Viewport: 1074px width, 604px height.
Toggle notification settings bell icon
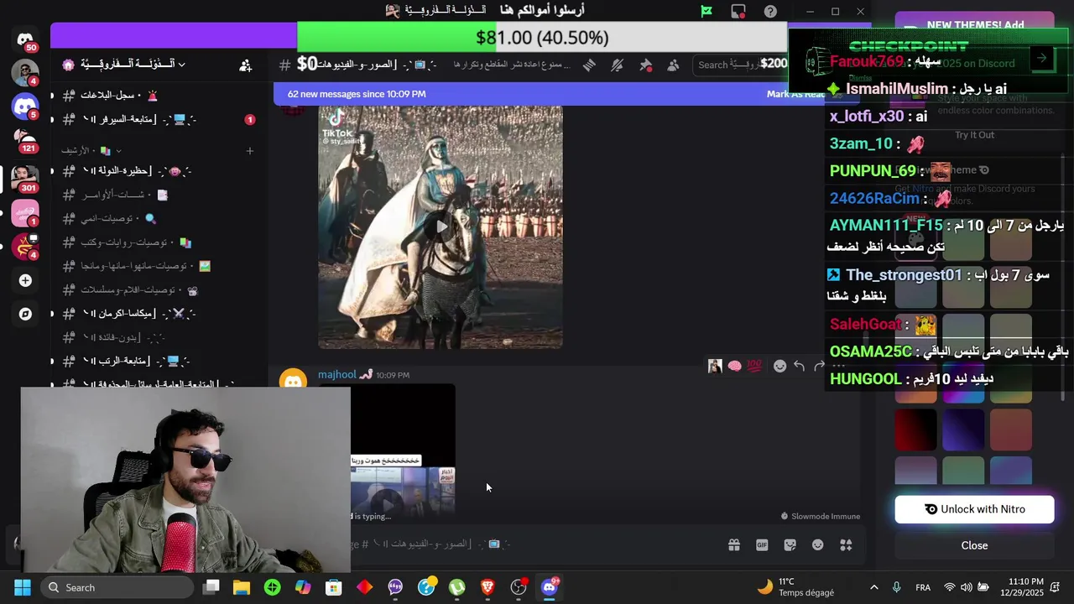click(x=618, y=65)
